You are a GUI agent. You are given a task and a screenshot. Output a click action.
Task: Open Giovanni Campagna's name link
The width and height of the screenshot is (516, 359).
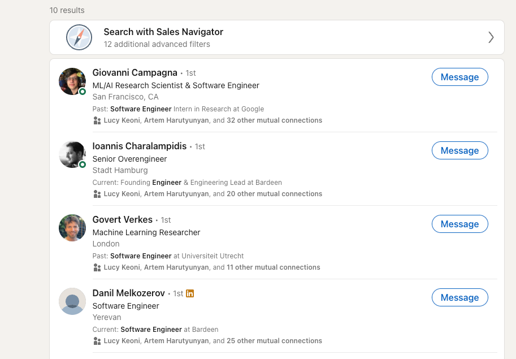[135, 72]
